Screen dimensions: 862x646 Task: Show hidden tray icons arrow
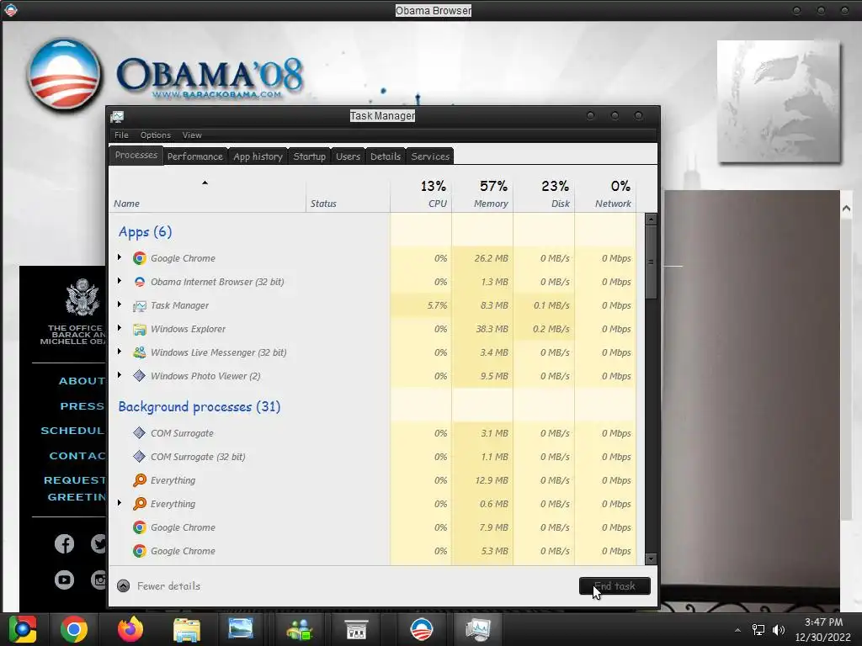point(737,630)
